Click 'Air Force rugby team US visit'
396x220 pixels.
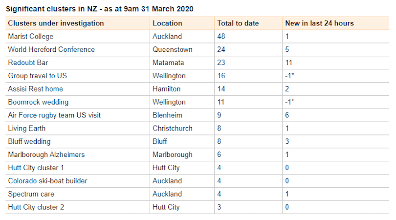(x=54, y=115)
